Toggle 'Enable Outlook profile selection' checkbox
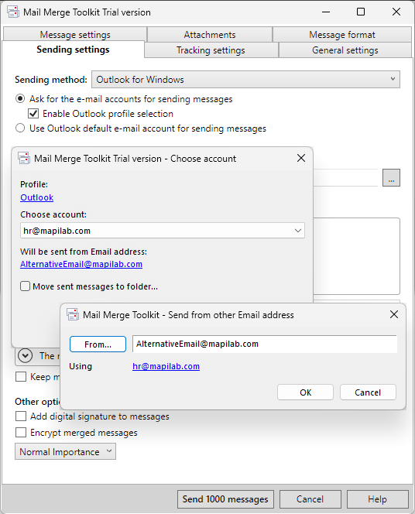Image resolution: width=415 pixels, height=514 pixels. click(33, 114)
